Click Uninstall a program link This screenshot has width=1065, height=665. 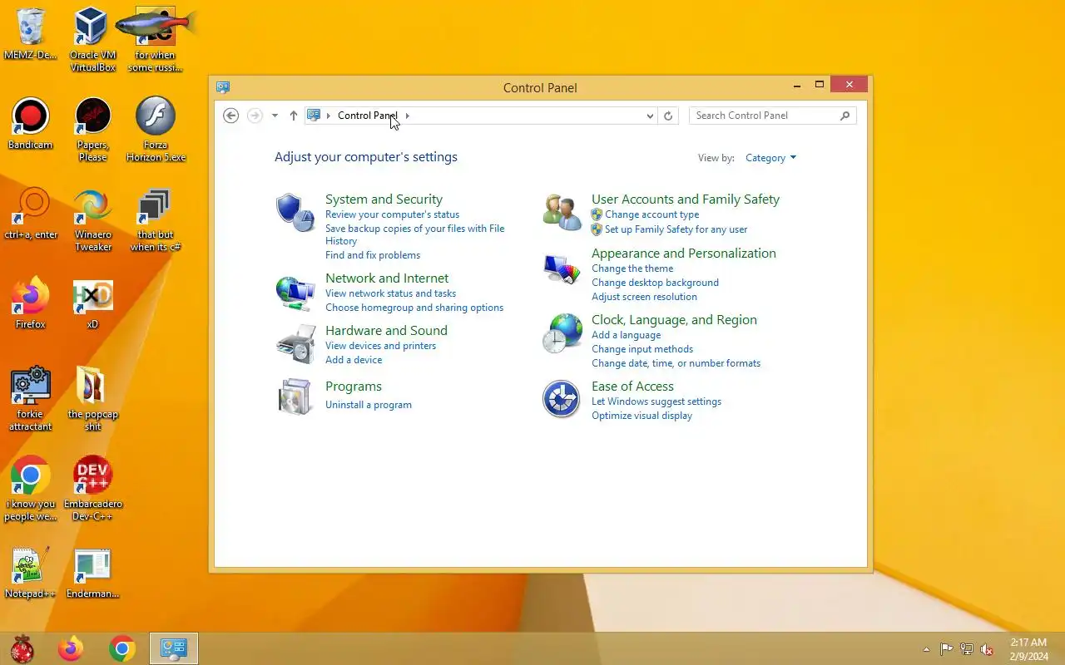(369, 405)
